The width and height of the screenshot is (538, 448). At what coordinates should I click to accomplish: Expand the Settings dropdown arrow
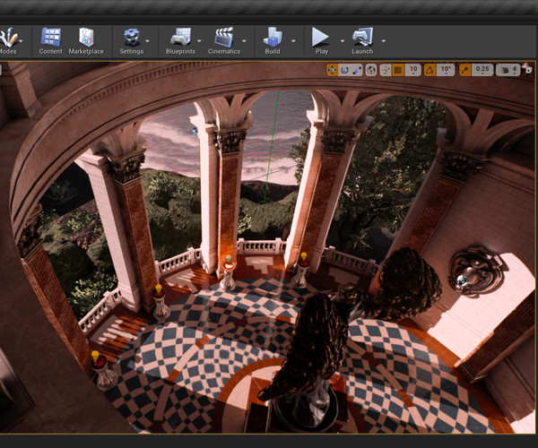coord(148,41)
